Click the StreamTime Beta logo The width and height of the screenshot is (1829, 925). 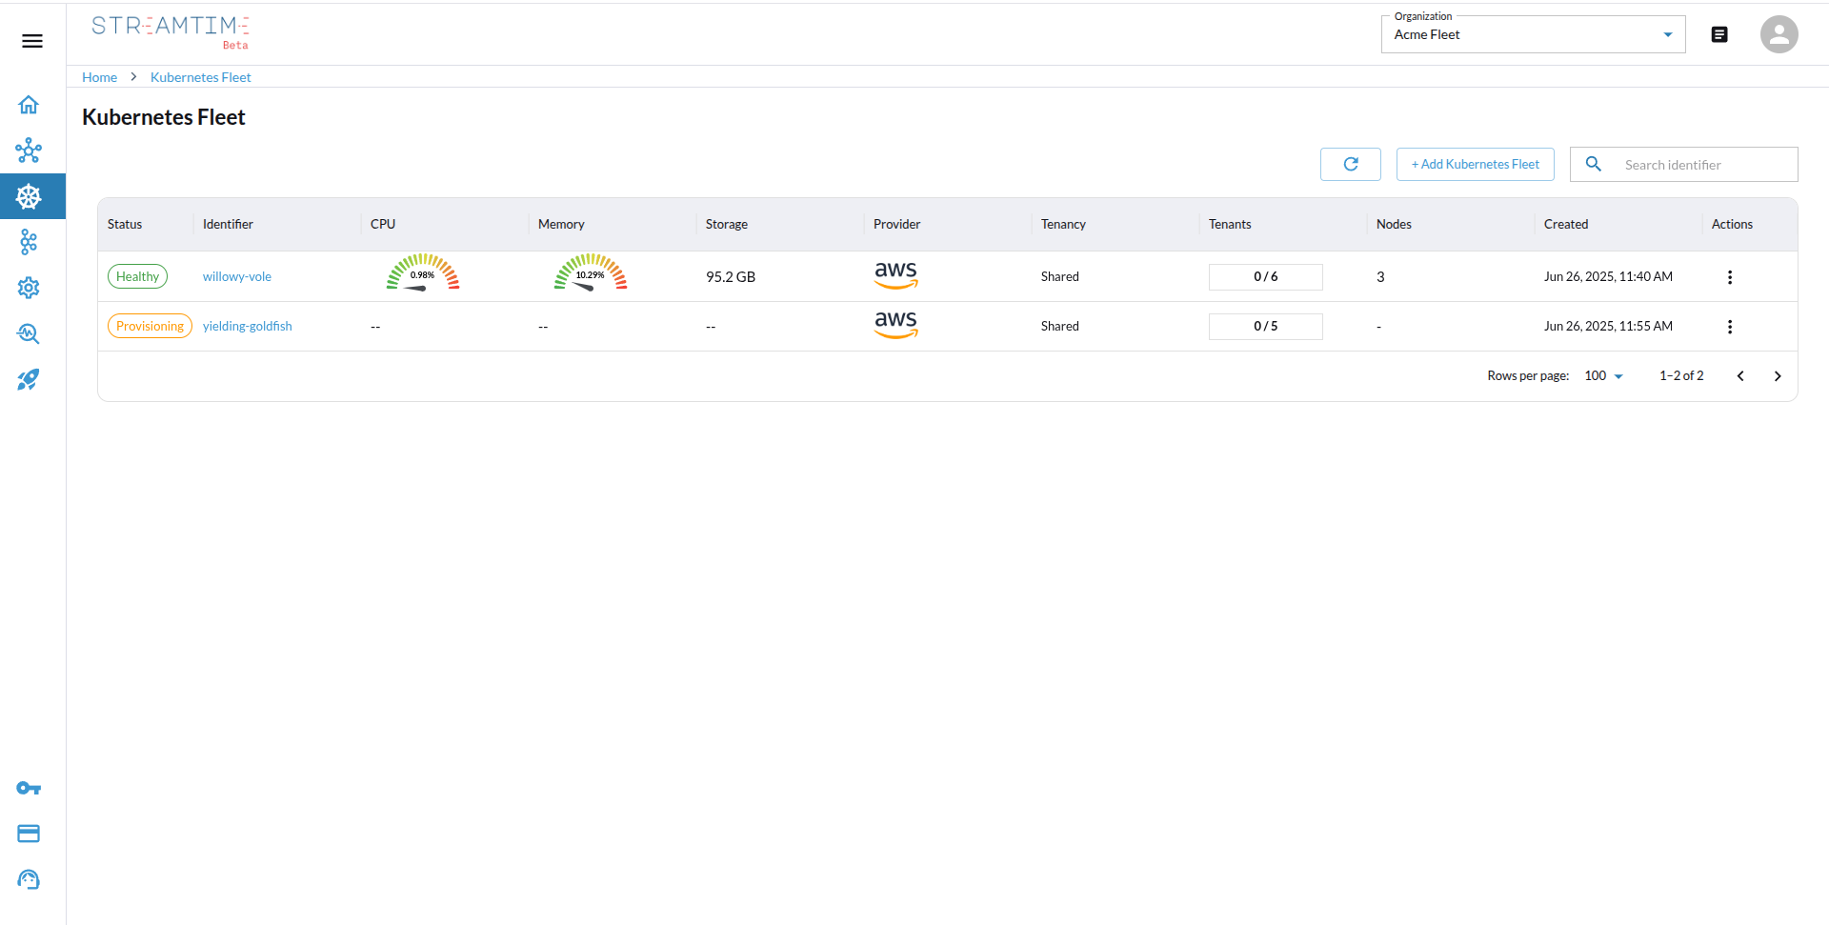pyautogui.click(x=171, y=32)
